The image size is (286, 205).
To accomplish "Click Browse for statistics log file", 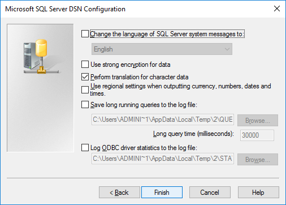I will pyautogui.click(x=258, y=160).
